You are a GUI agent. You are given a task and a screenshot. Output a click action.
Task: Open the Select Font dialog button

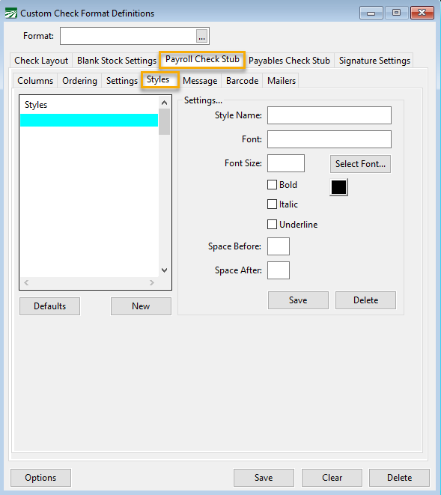[360, 164]
